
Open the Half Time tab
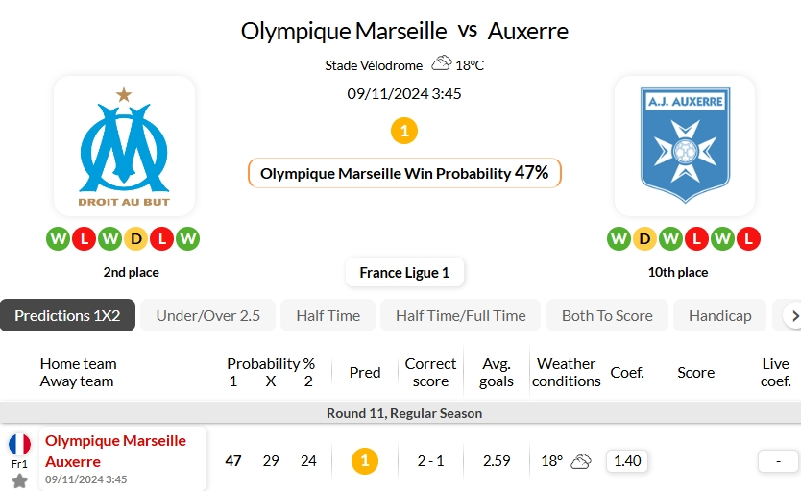pyautogui.click(x=328, y=315)
